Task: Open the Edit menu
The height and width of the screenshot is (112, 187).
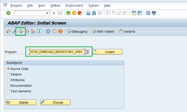Action: pos(30,6)
